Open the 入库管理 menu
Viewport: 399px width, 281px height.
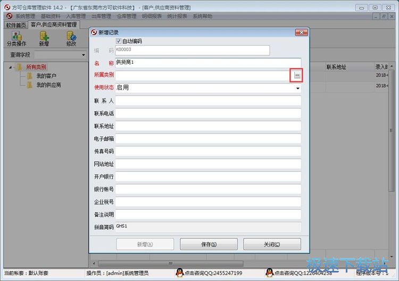pyautogui.click(x=76, y=16)
